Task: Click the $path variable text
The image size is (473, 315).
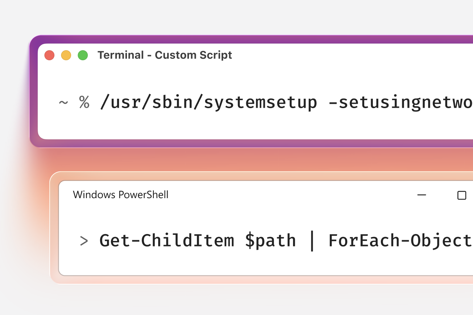Action: coord(270,240)
